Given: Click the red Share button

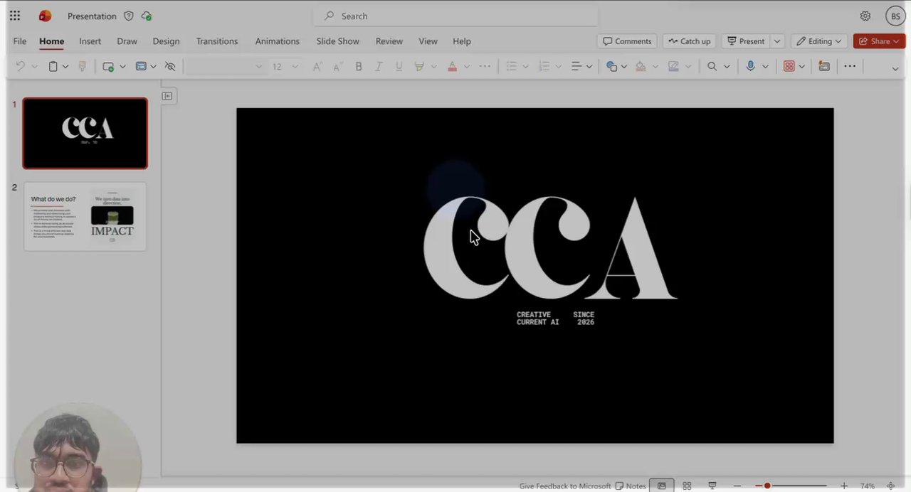Looking at the screenshot, I should [879, 41].
